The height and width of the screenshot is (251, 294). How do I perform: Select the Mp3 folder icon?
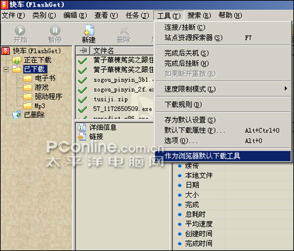click(x=28, y=106)
